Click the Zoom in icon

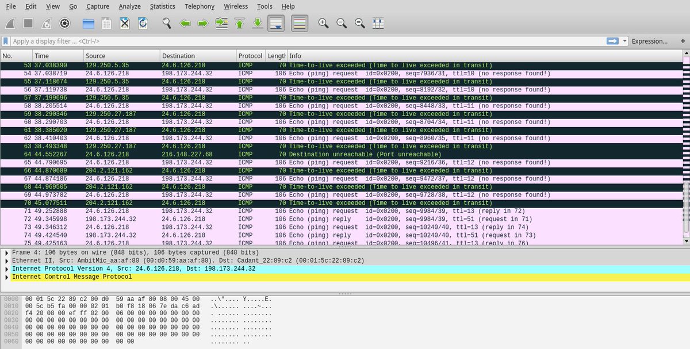click(323, 24)
